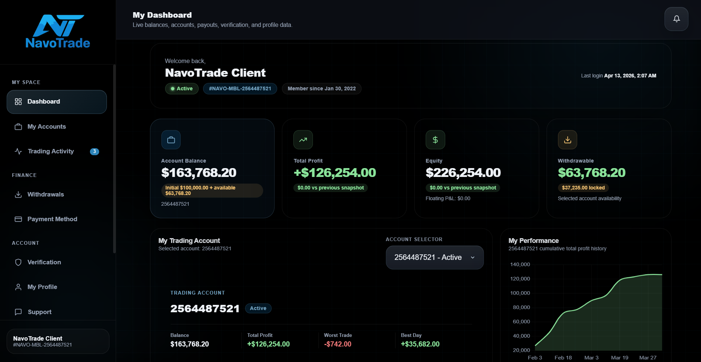701x362 pixels.
Task: Click the Mar 19 chart axis label
Action: pos(620,358)
